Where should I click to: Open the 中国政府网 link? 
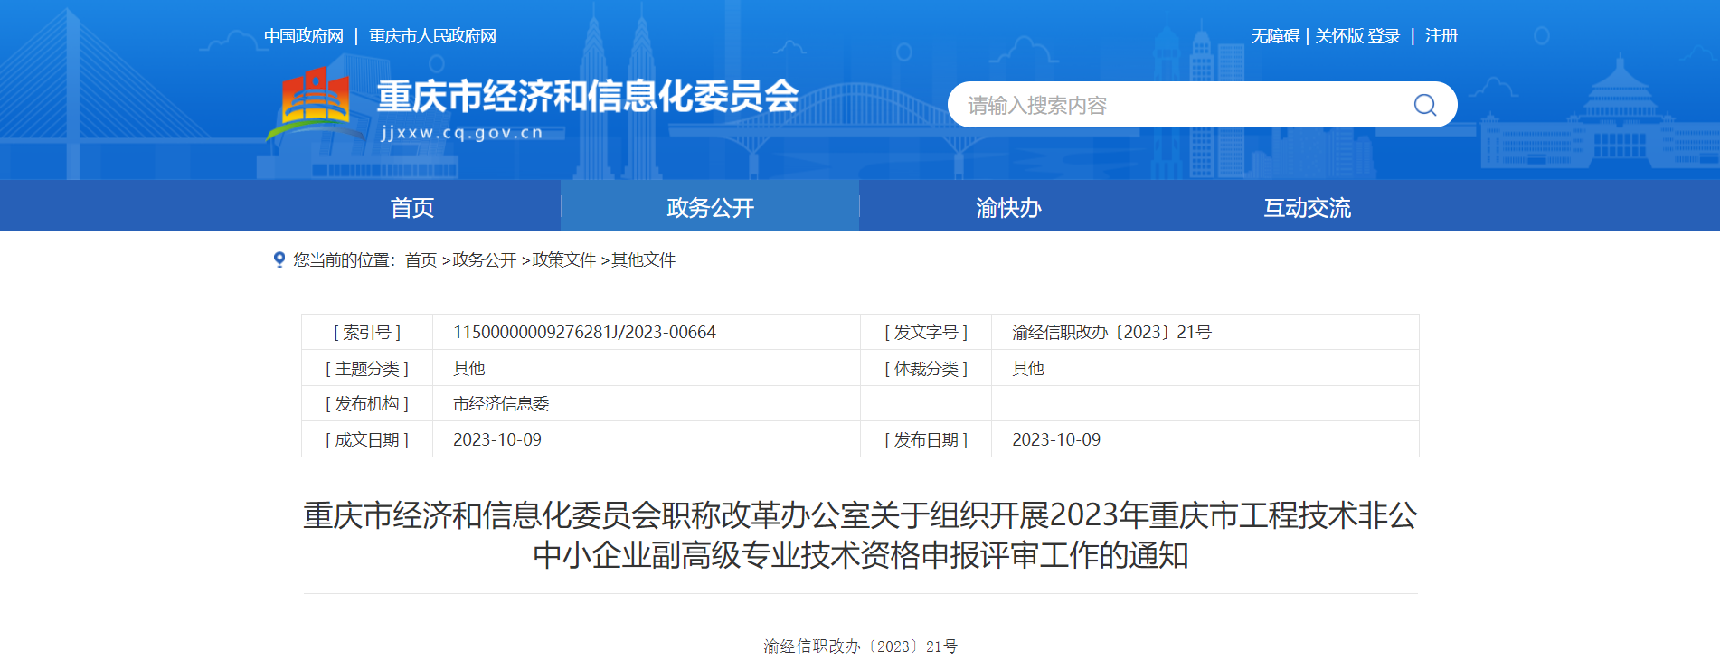coord(304,36)
